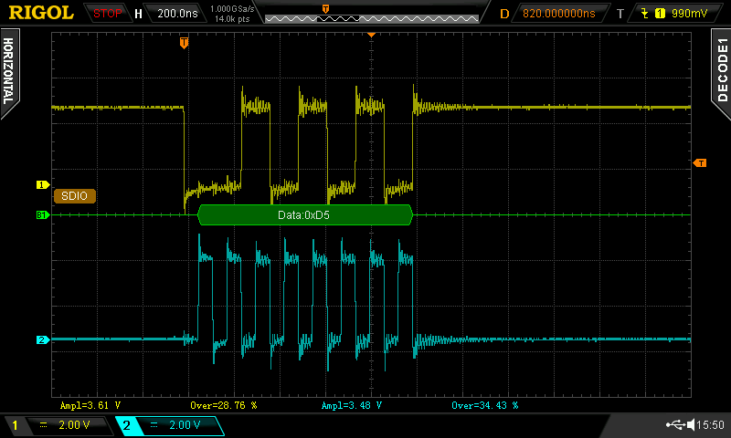
Task: Select the SDIO channel label
Action: point(75,195)
